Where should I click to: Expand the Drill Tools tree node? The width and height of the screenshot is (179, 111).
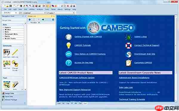point(3,39)
